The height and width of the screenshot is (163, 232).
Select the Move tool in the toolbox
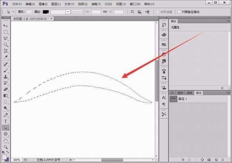(6, 26)
